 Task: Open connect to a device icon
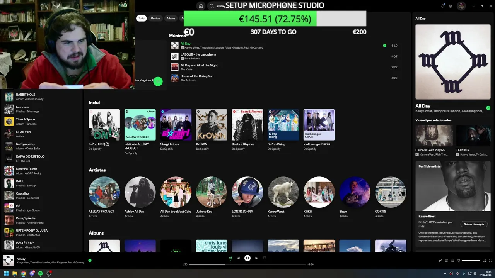click(452, 260)
